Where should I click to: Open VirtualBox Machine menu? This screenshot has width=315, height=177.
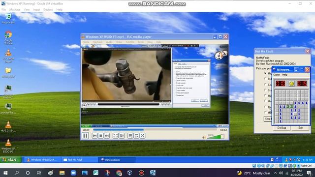15,10
